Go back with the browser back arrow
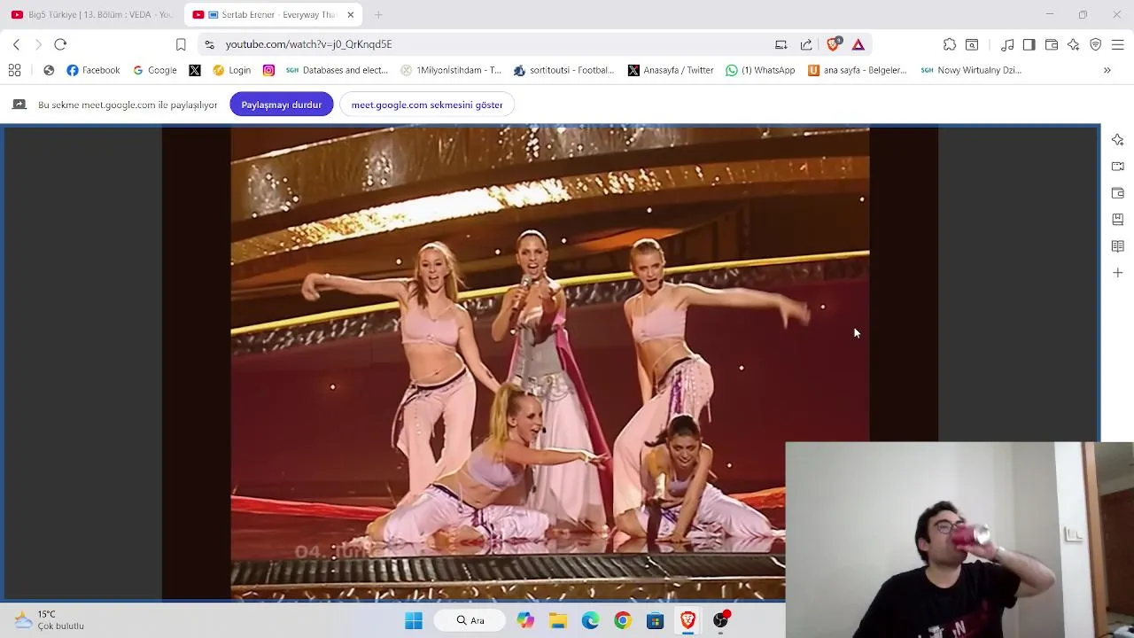Image resolution: width=1134 pixels, height=638 pixels. (x=16, y=44)
